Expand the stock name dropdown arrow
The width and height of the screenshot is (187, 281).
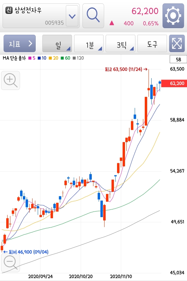coord(72,16)
